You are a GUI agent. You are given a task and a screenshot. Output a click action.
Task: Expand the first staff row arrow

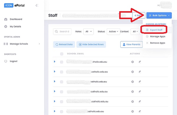coord(55,61)
